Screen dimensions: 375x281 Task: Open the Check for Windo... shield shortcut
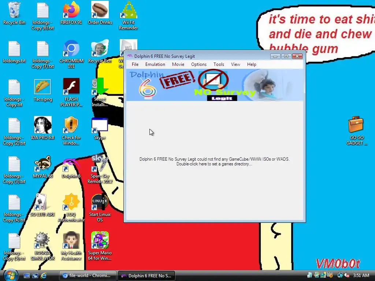(x=71, y=131)
